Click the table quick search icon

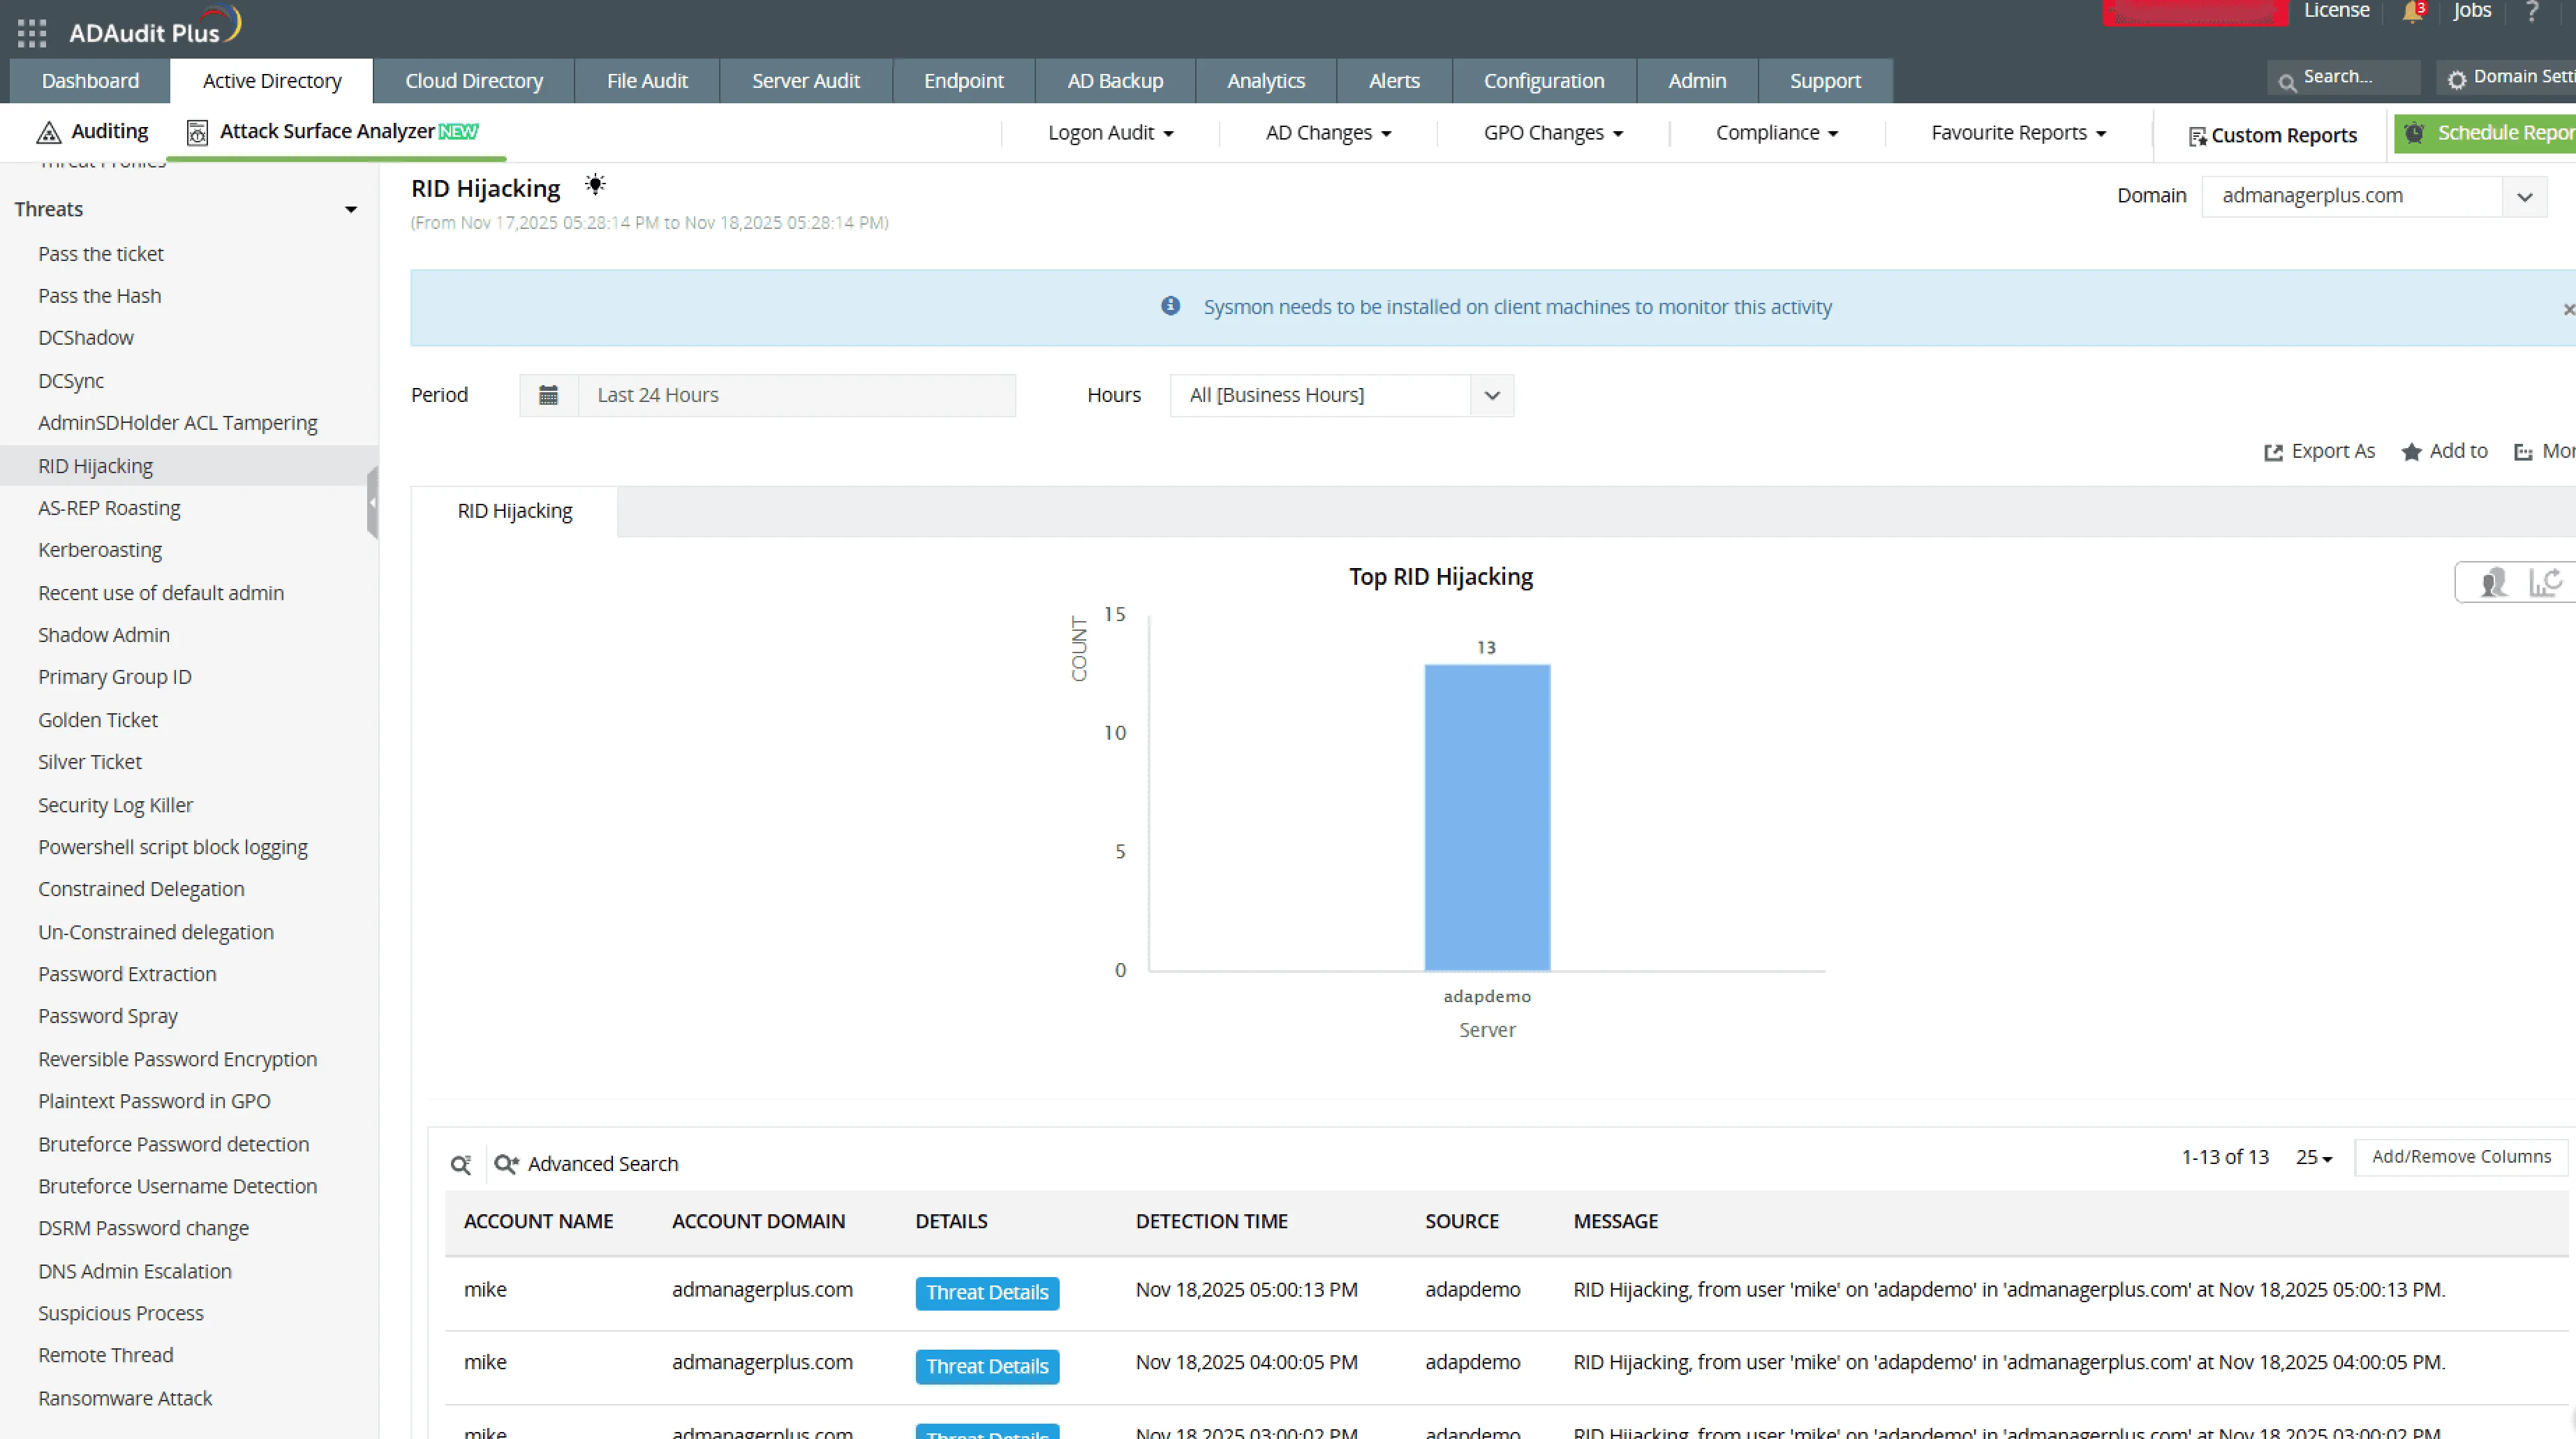[x=460, y=1164]
